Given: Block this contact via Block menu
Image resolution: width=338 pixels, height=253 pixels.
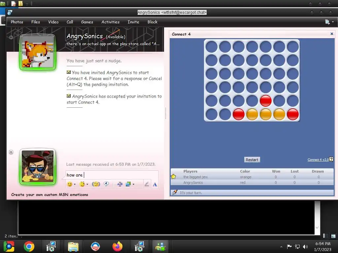Looking at the screenshot, I should click(x=152, y=22).
